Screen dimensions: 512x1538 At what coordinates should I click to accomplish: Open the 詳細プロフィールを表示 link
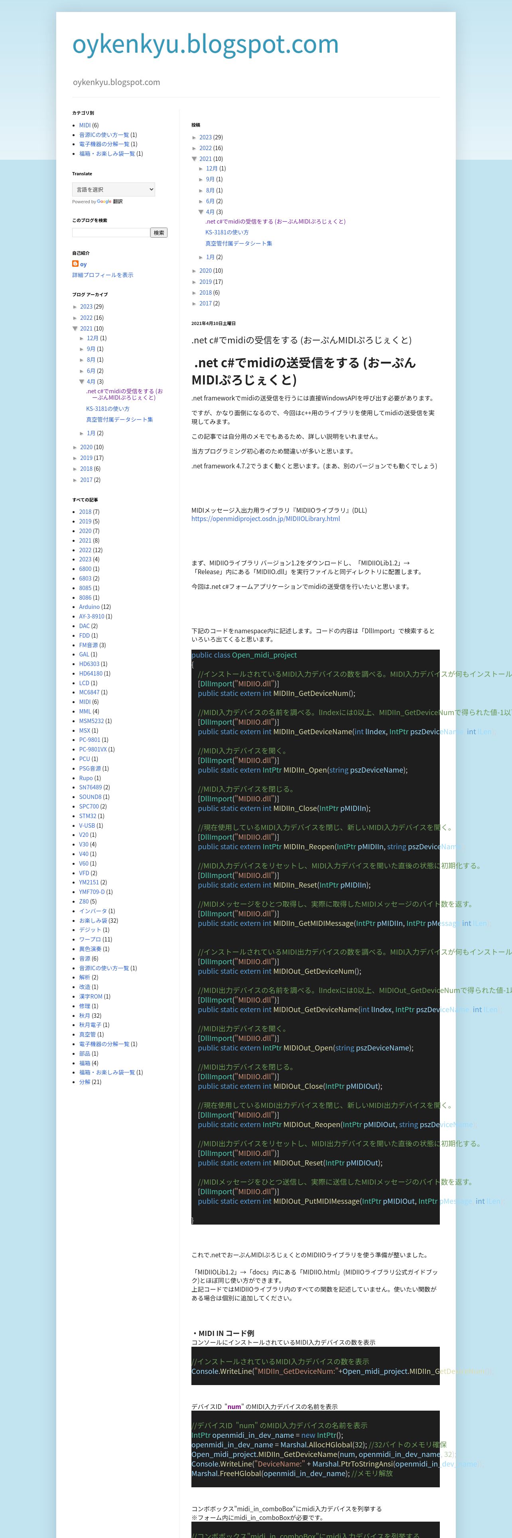(x=102, y=275)
